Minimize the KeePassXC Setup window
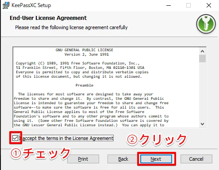219x170 pixels. (x=169, y=5)
